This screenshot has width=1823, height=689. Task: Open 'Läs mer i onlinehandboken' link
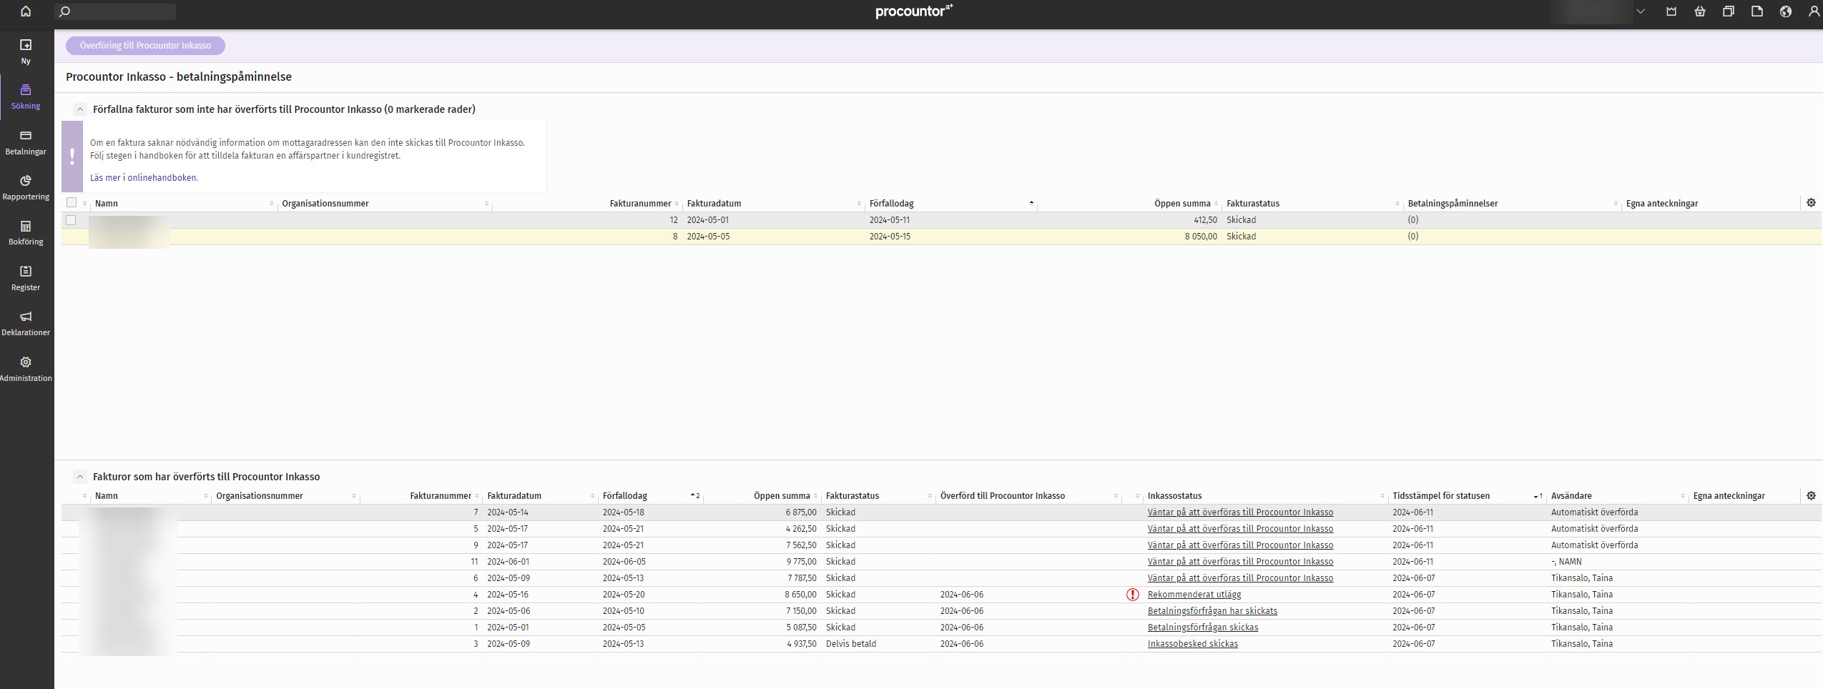pos(144,178)
